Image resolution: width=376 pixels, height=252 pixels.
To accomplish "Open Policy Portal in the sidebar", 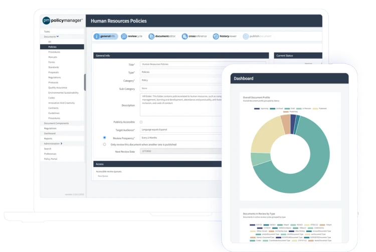I will (x=51, y=159).
